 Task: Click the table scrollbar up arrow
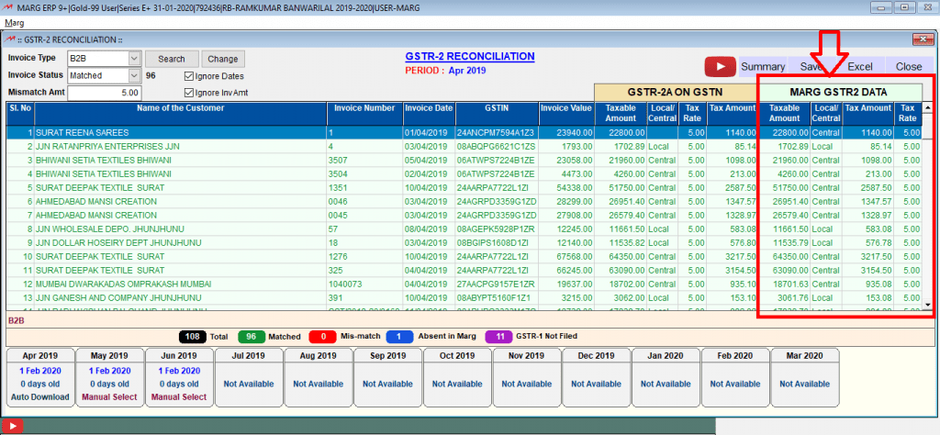pyautogui.click(x=928, y=108)
